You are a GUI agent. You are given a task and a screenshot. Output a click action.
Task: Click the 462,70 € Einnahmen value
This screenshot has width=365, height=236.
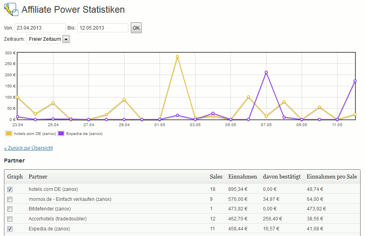pos(238,219)
